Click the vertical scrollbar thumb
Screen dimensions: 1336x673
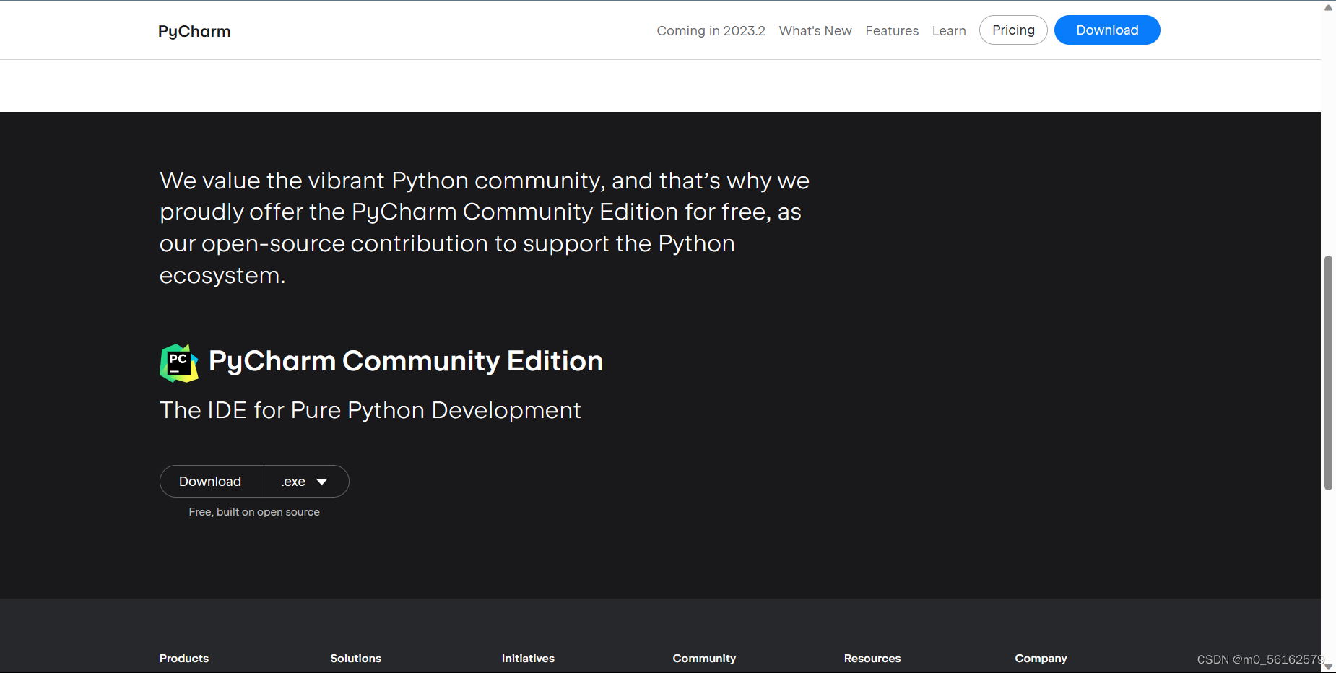(x=1328, y=373)
